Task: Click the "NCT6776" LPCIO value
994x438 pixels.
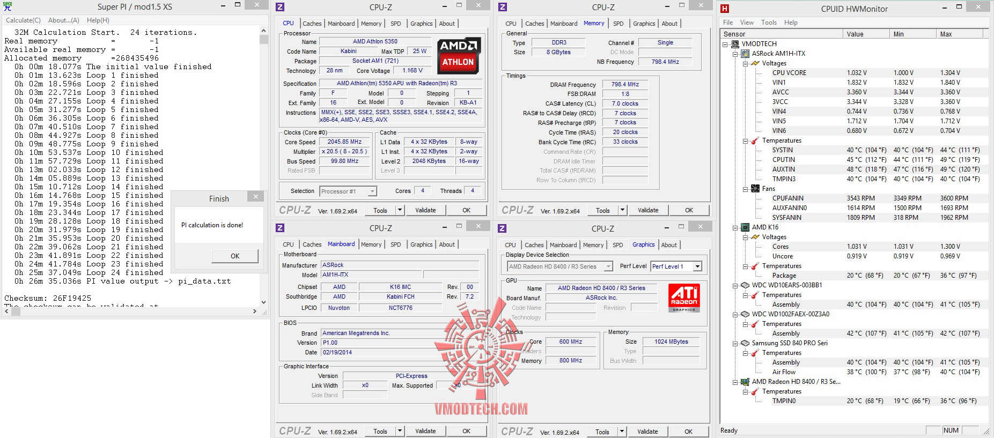Action: pyautogui.click(x=401, y=308)
